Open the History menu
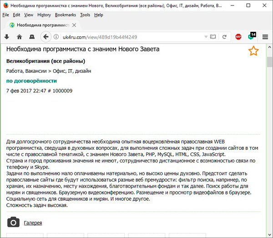Screen dimensions: 273x238 tap(44, 15)
